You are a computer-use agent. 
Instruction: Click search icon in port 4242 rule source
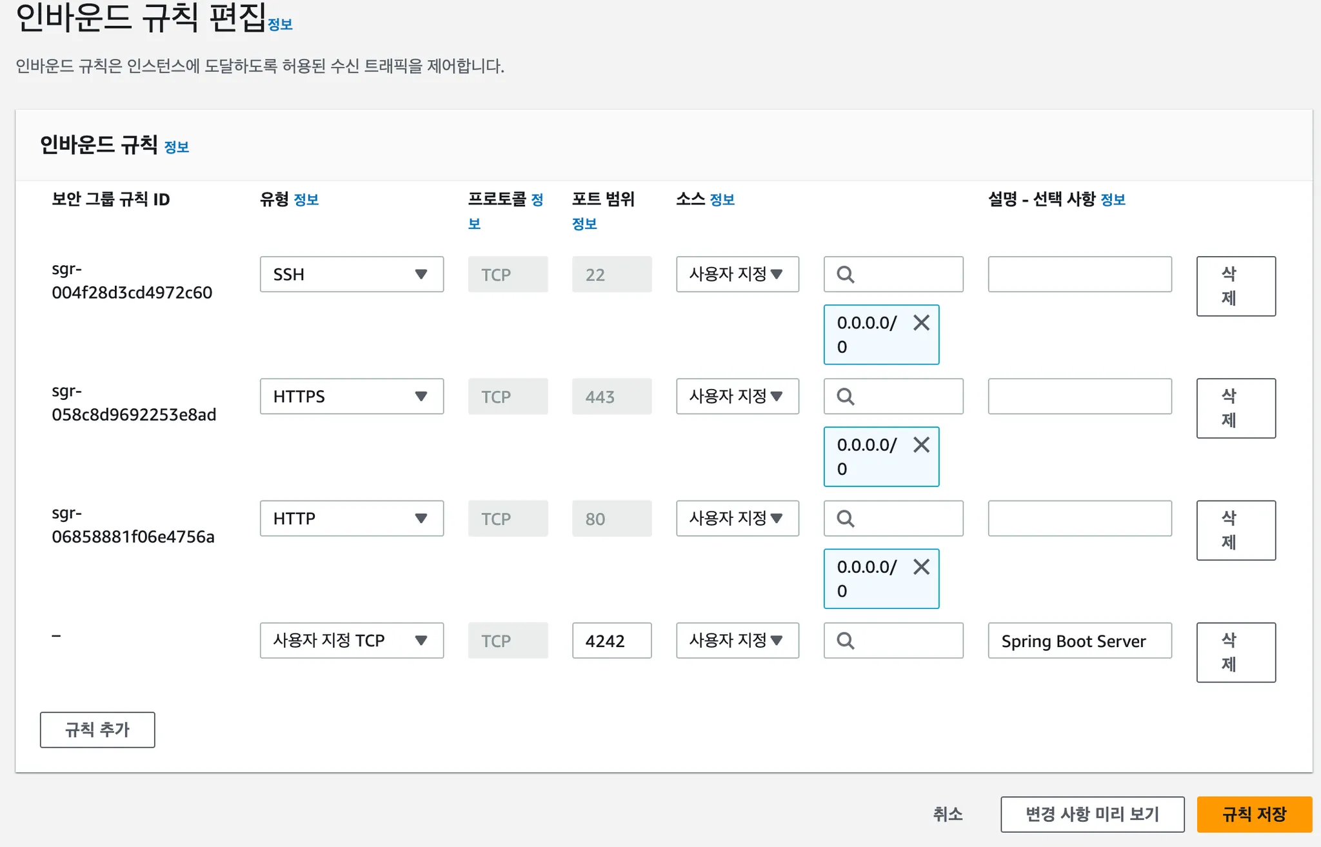pos(845,641)
